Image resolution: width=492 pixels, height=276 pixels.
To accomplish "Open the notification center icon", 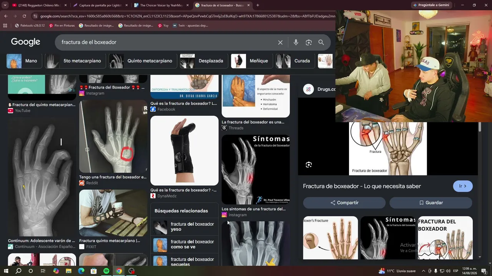I will tap(484, 271).
